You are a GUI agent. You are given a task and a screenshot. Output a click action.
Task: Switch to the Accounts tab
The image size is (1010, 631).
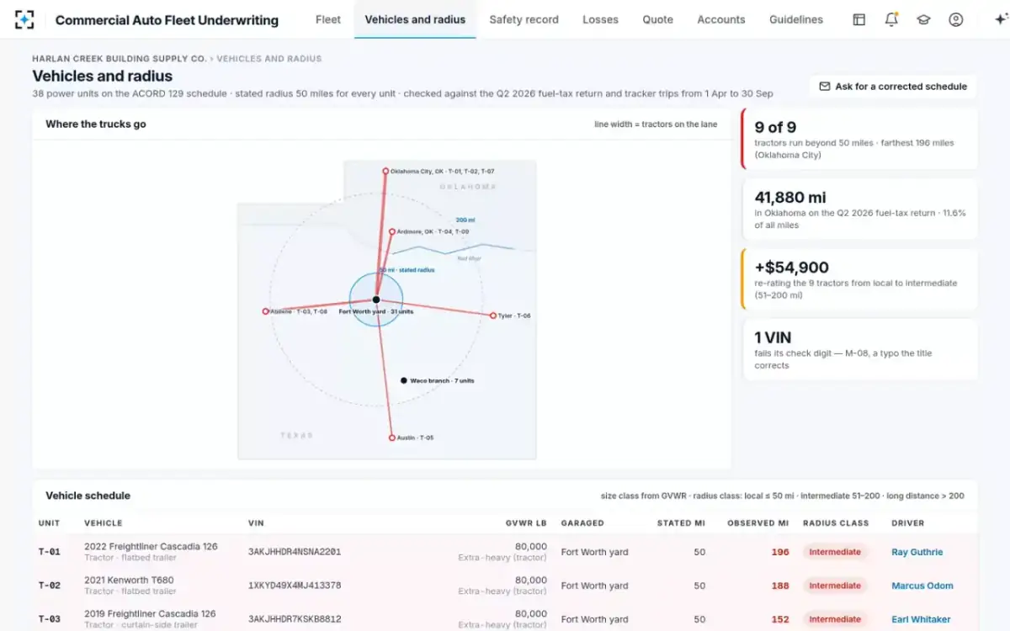721,19
